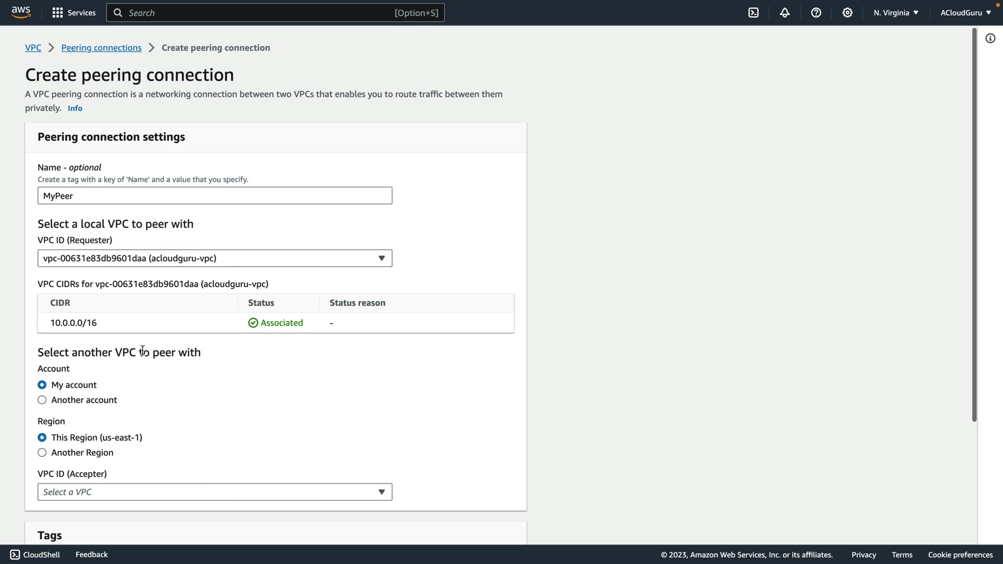Click the Name tag input field

pos(215,196)
